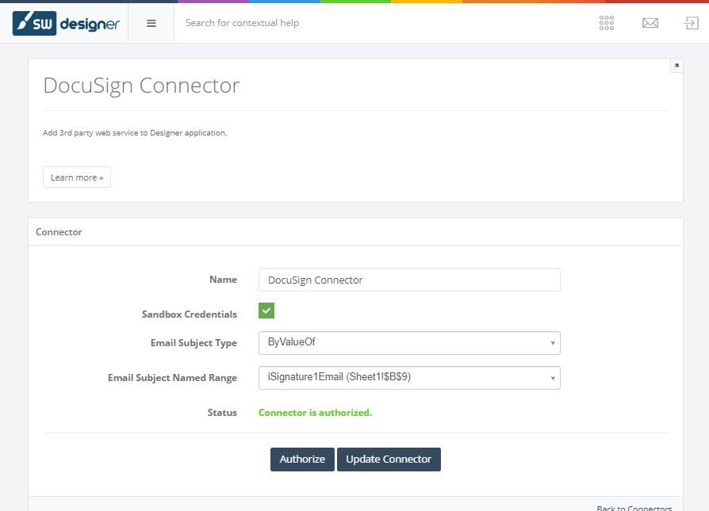Screen dimensions: 709x511
Task: Click the Learn more button
Action: 77,177
